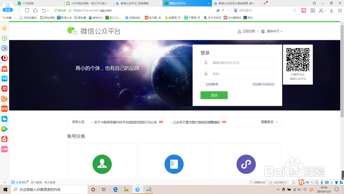Open the downloads icon

(x=332, y=10)
